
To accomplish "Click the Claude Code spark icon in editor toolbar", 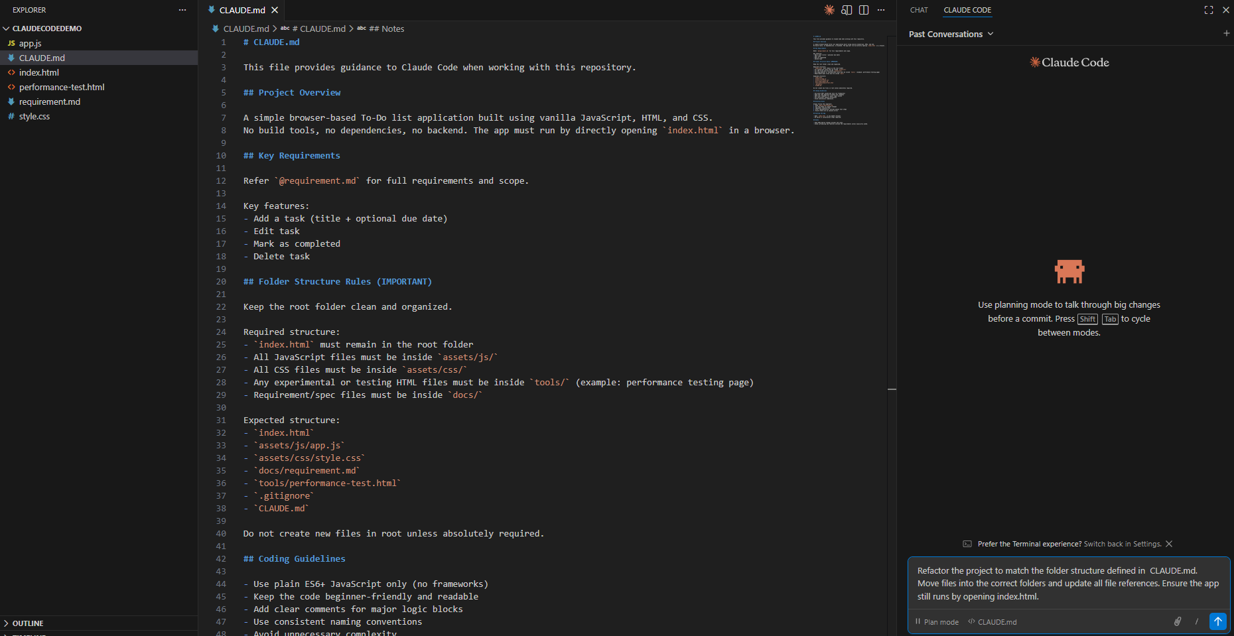I will point(829,10).
